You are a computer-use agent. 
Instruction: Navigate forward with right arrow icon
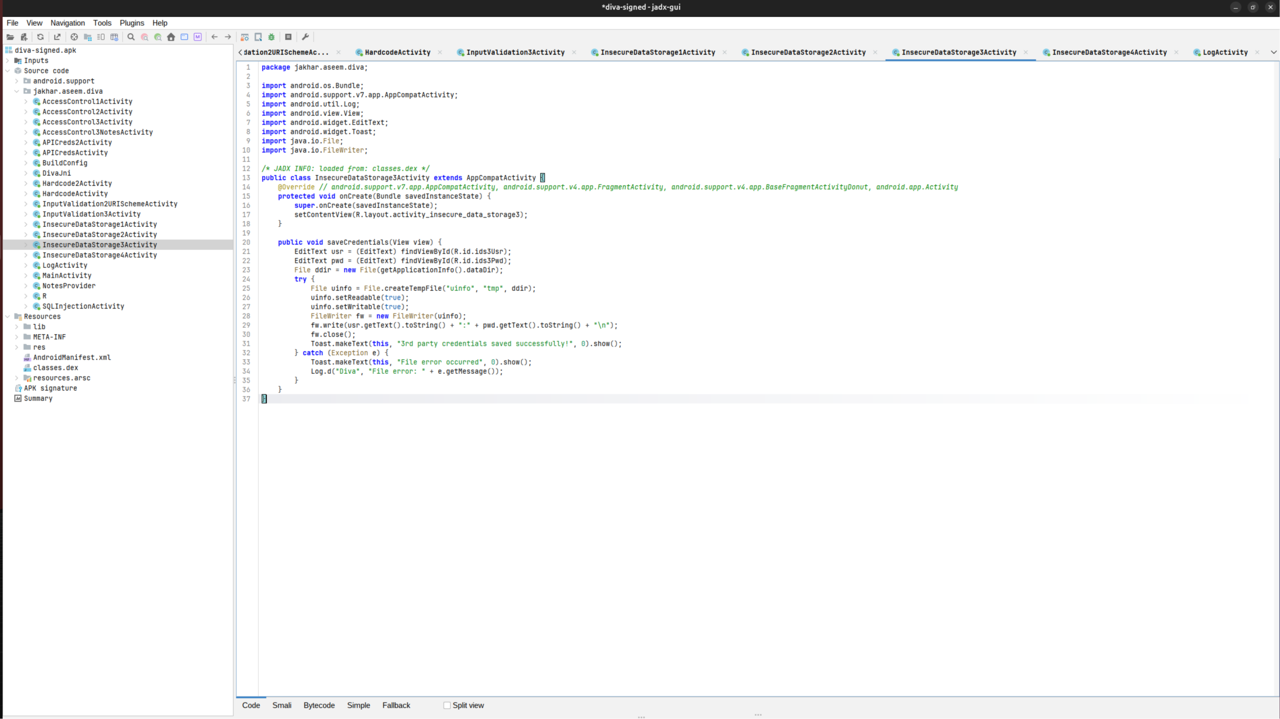coord(228,37)
